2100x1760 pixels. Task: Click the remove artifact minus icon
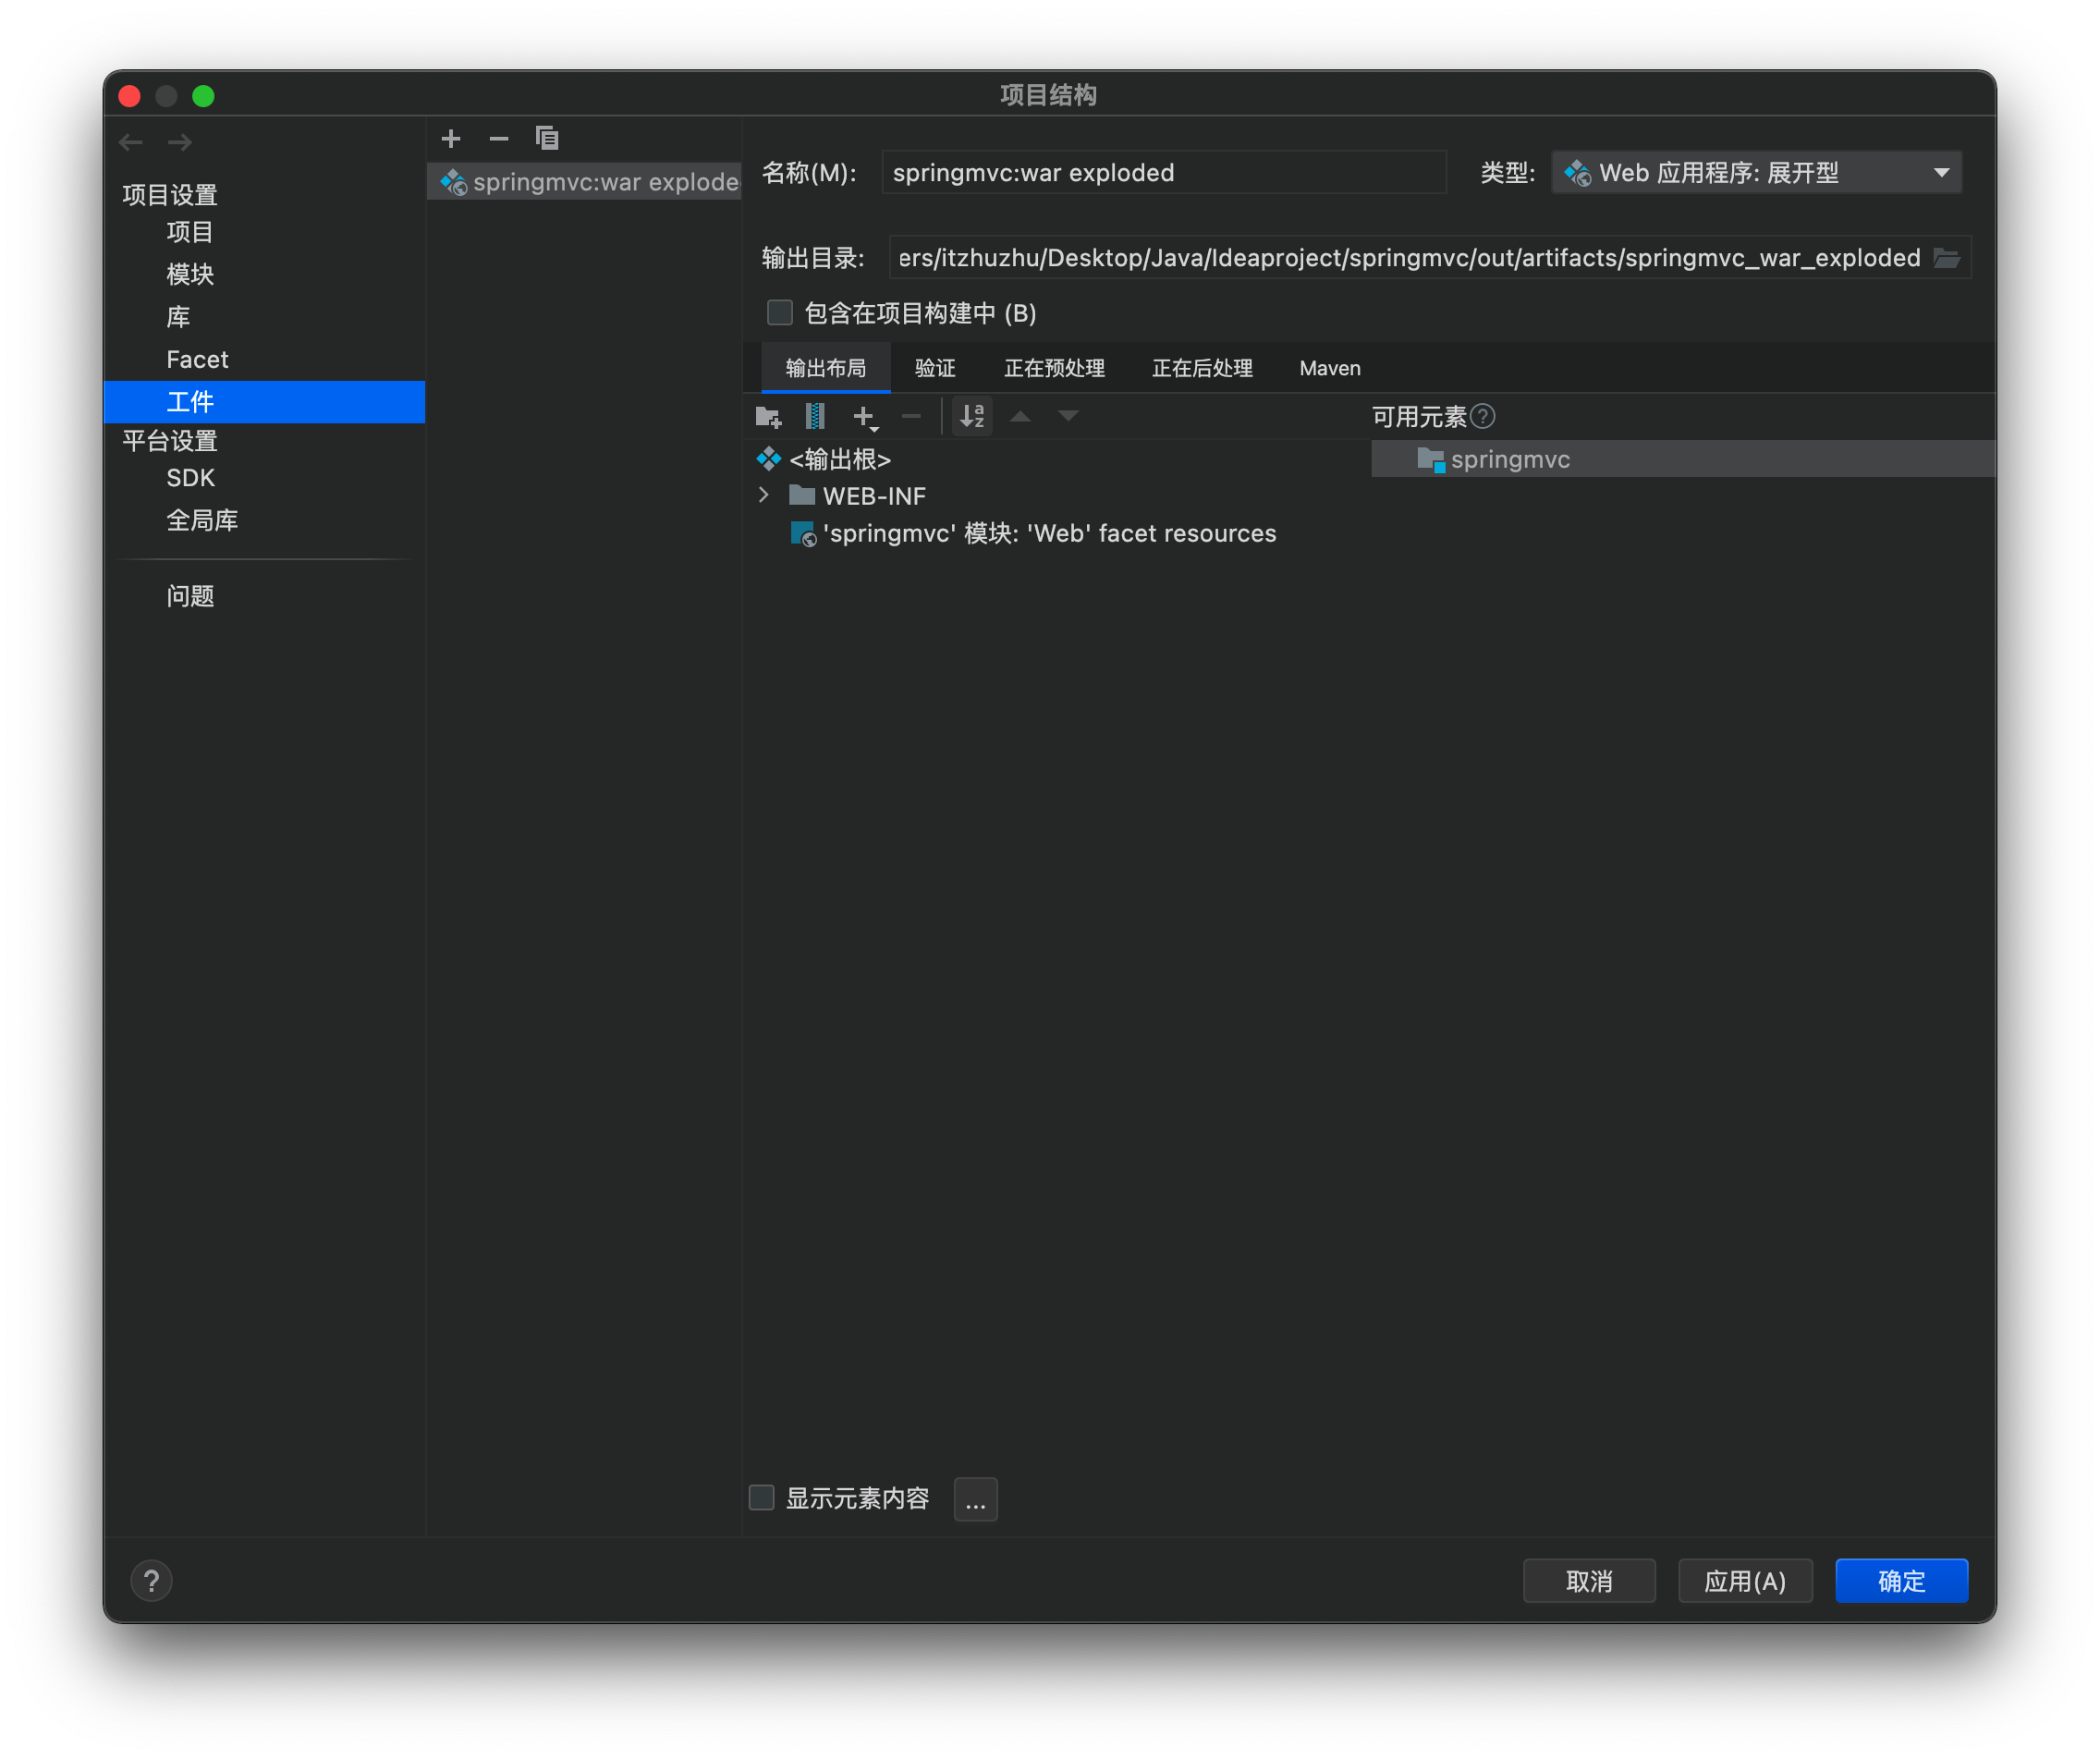click(499, 138)
